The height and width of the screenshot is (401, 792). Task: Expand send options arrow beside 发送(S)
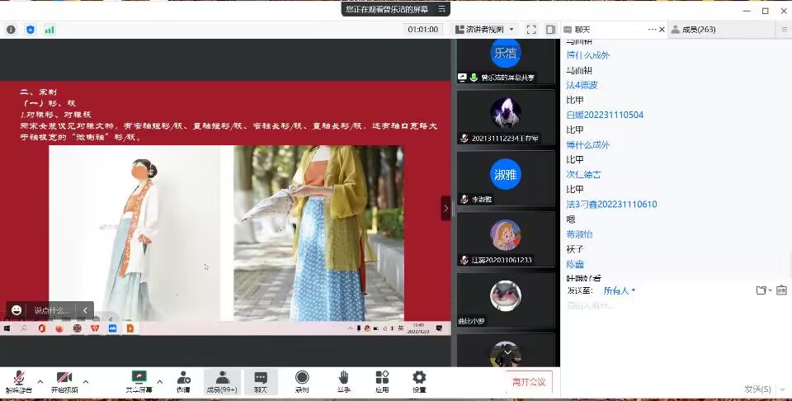coord(780,389)
